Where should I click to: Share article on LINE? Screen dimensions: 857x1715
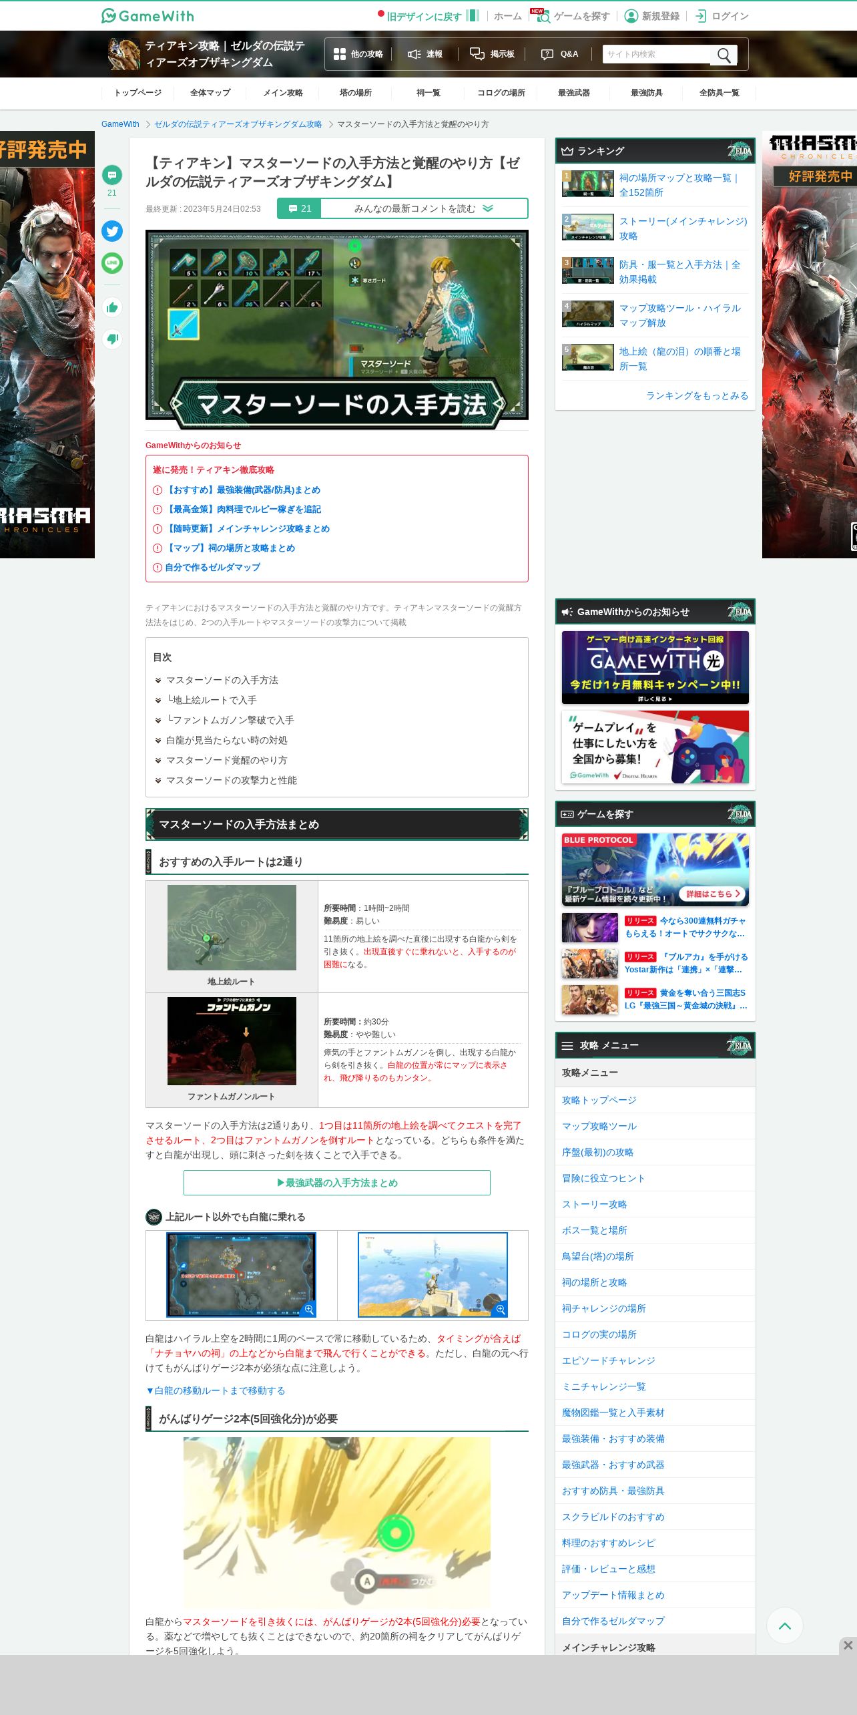pos(112,263)
